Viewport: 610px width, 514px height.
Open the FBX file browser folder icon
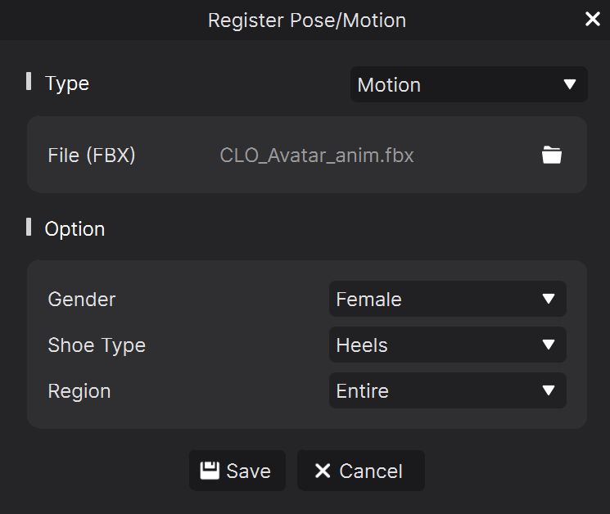click(552, 155)
